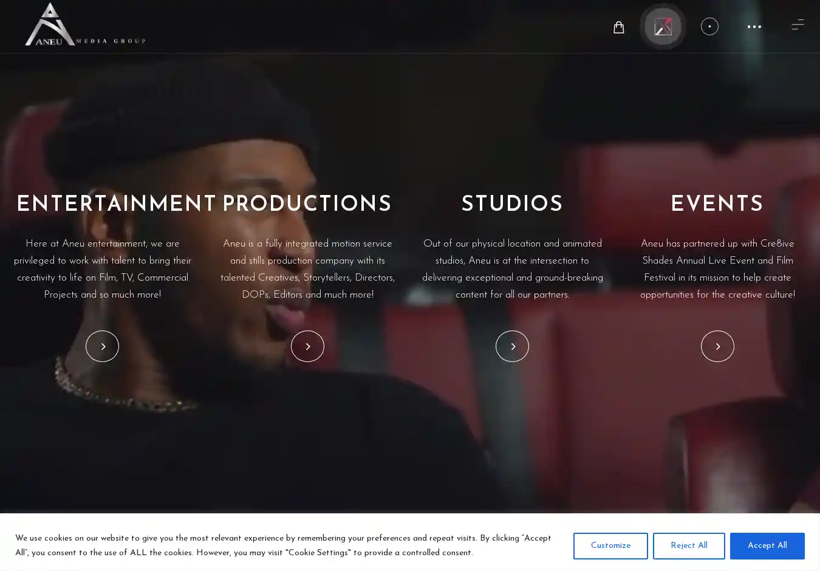Click the arrow button under Events

click(x=717, y=346)
